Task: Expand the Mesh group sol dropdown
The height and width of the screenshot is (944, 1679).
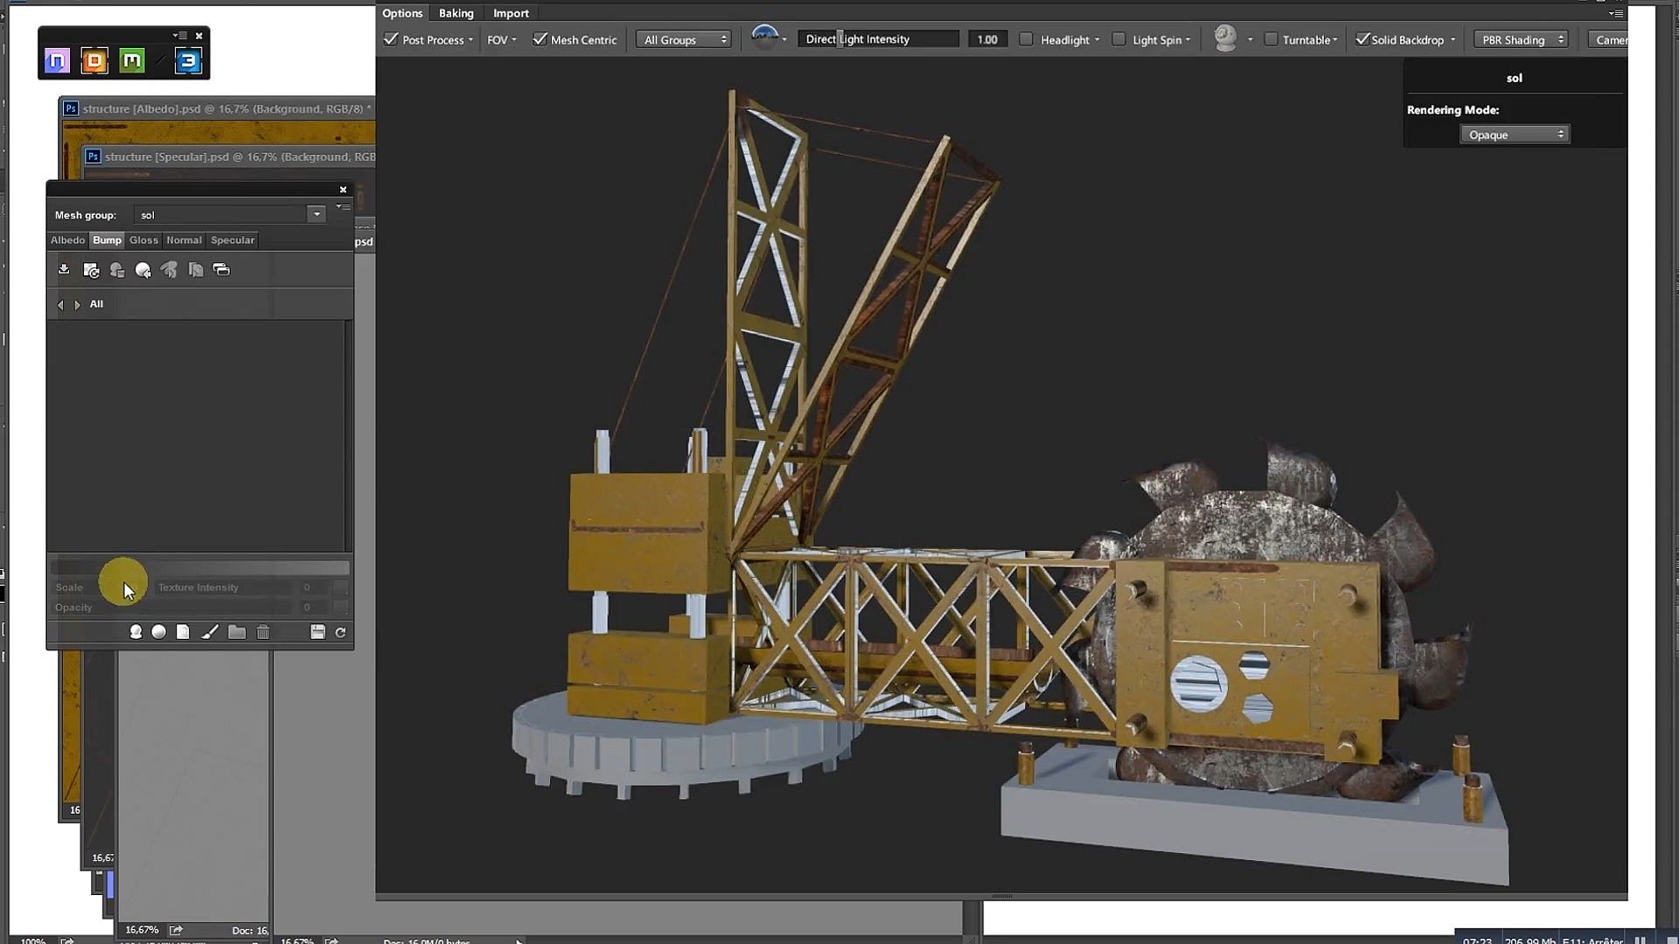Action: 317,214
